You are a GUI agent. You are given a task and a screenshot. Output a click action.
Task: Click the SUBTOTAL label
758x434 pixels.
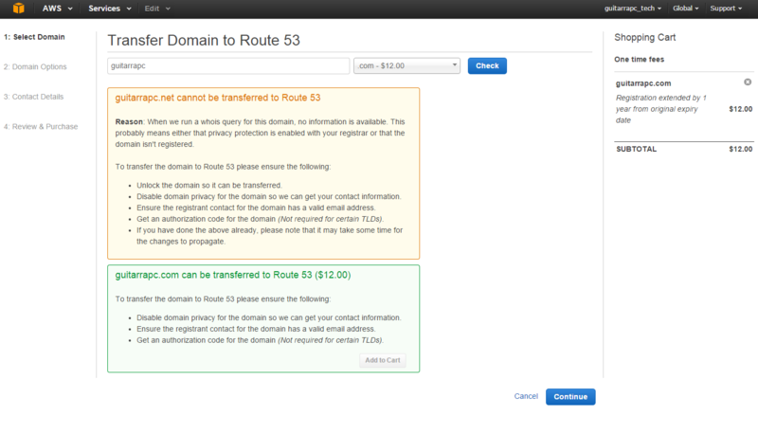[x=636, y=149]
